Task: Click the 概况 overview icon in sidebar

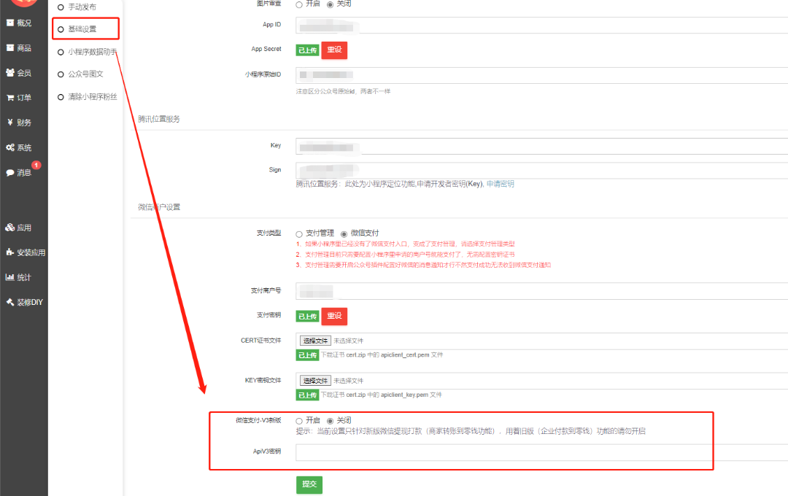Action: pos(10,23)
